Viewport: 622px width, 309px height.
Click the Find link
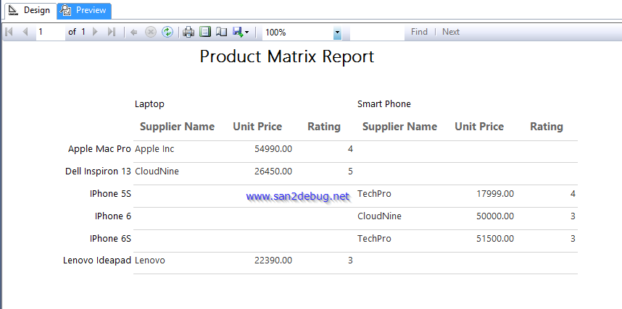coord(419,32)
